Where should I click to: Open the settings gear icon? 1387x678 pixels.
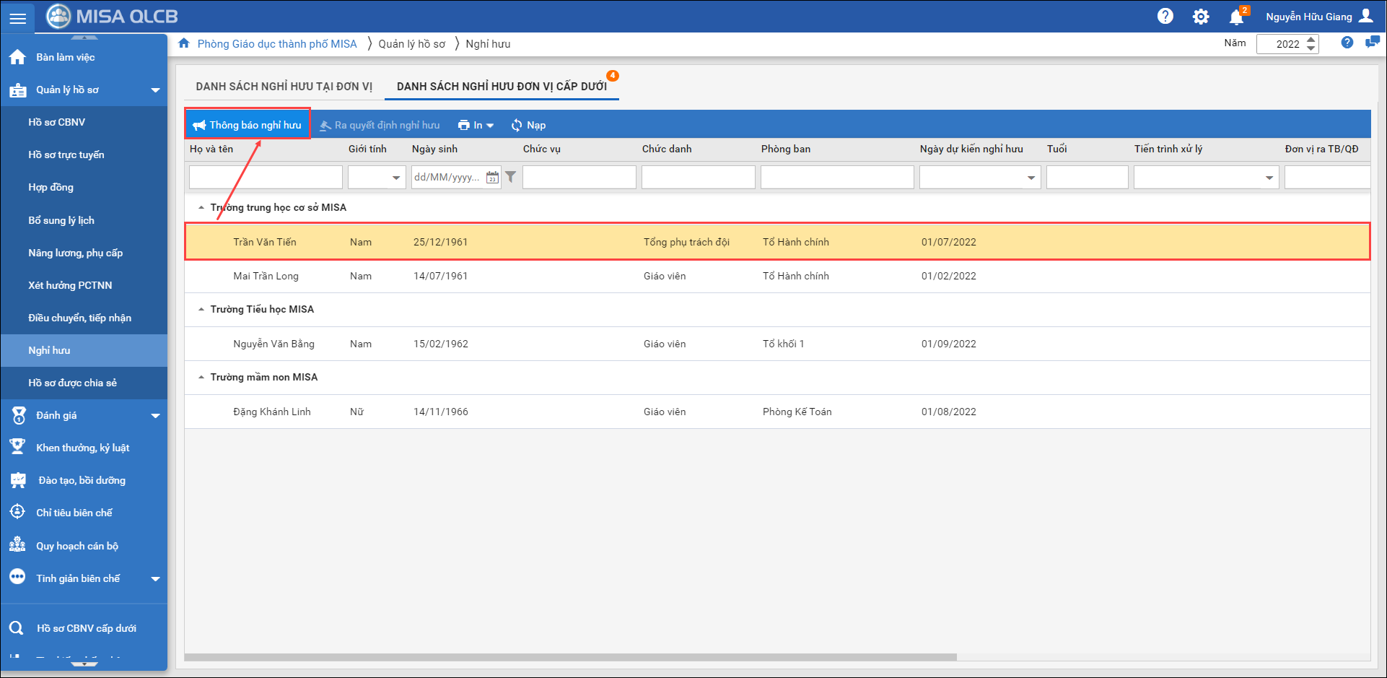[x=1200, y=17]
